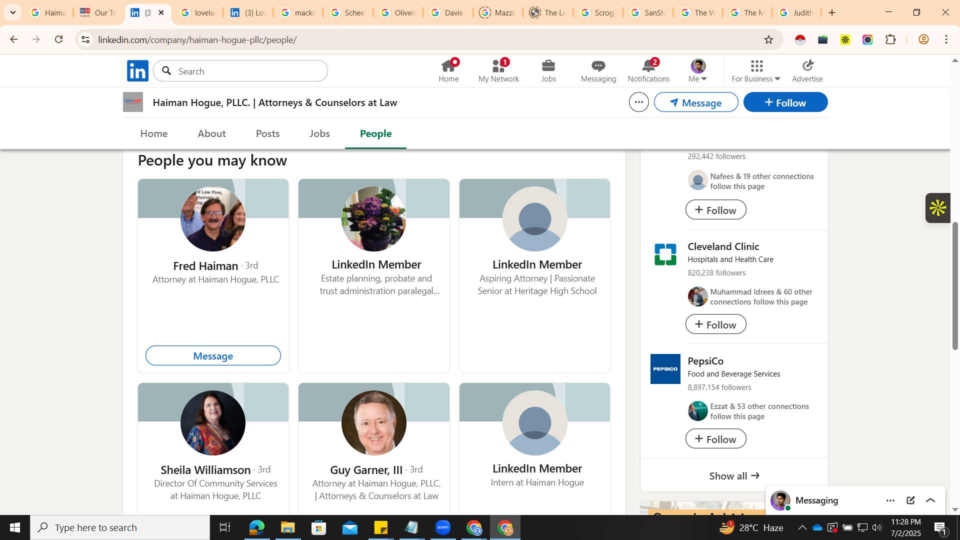Expand the Me profile menu
The image size is (960, 540).
pyautogui.click(x=698, y=70)
